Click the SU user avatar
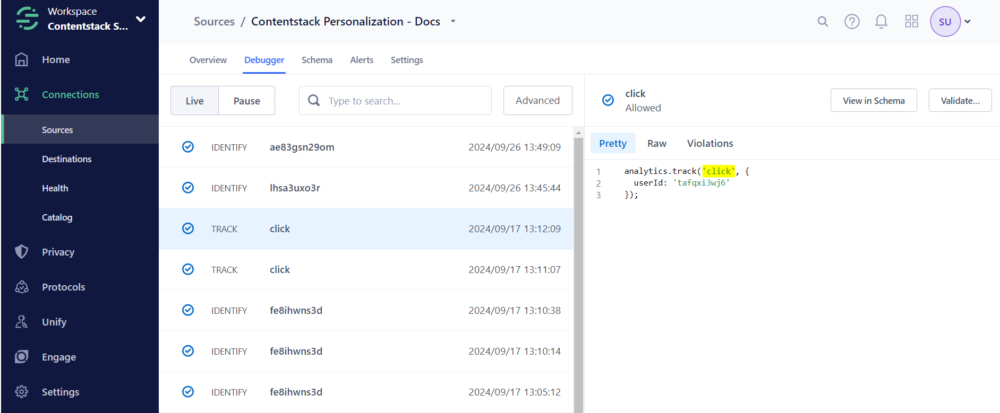Image resolution: width=1000 pixels, height=413 pixels. click(945, 22)
